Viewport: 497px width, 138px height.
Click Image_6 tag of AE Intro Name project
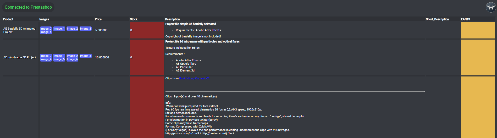point(72,59)
